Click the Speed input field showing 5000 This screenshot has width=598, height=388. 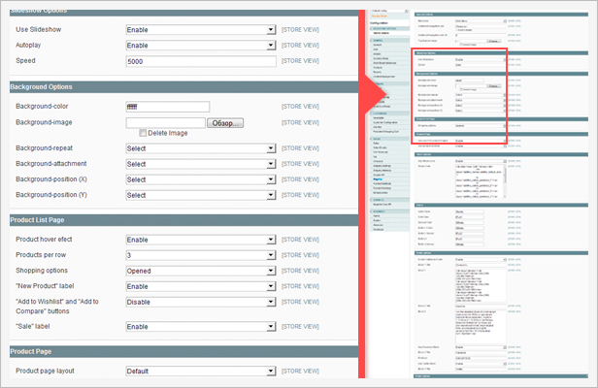click(201, 61)
